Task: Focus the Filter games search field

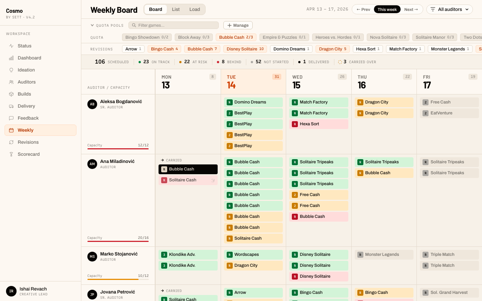Action: click(x=174, y=25)
